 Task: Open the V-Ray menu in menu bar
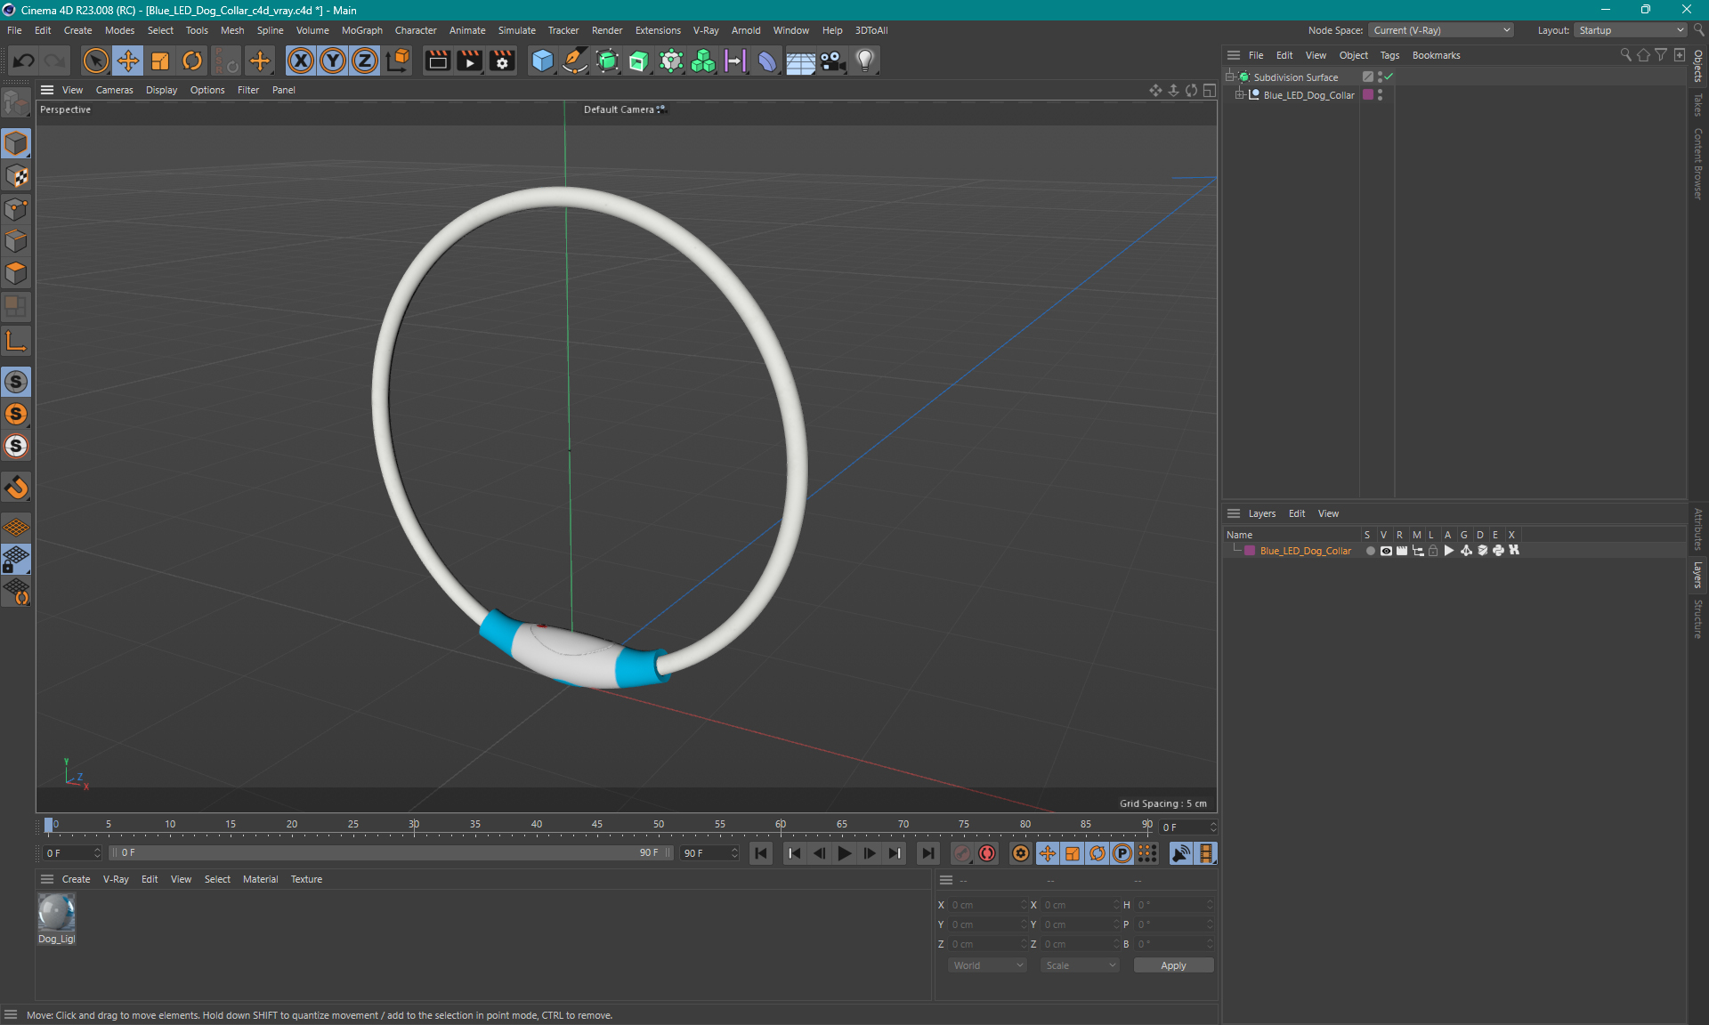(706, 30)
